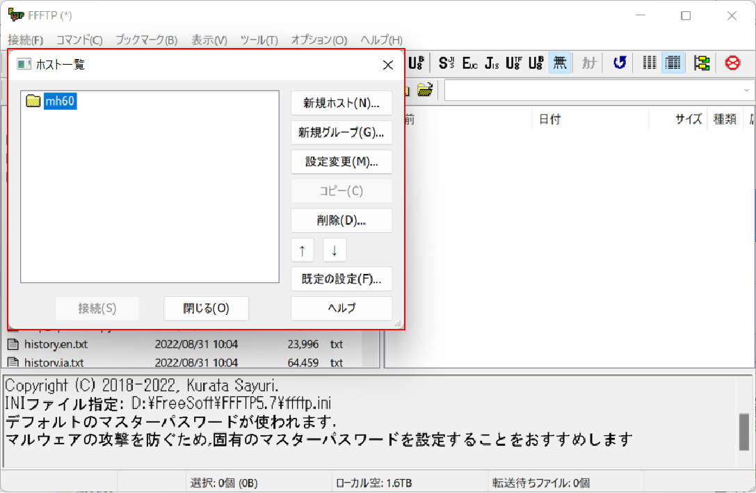Select UTF-8 BOM icon beside 無 button

coord(536,63)
